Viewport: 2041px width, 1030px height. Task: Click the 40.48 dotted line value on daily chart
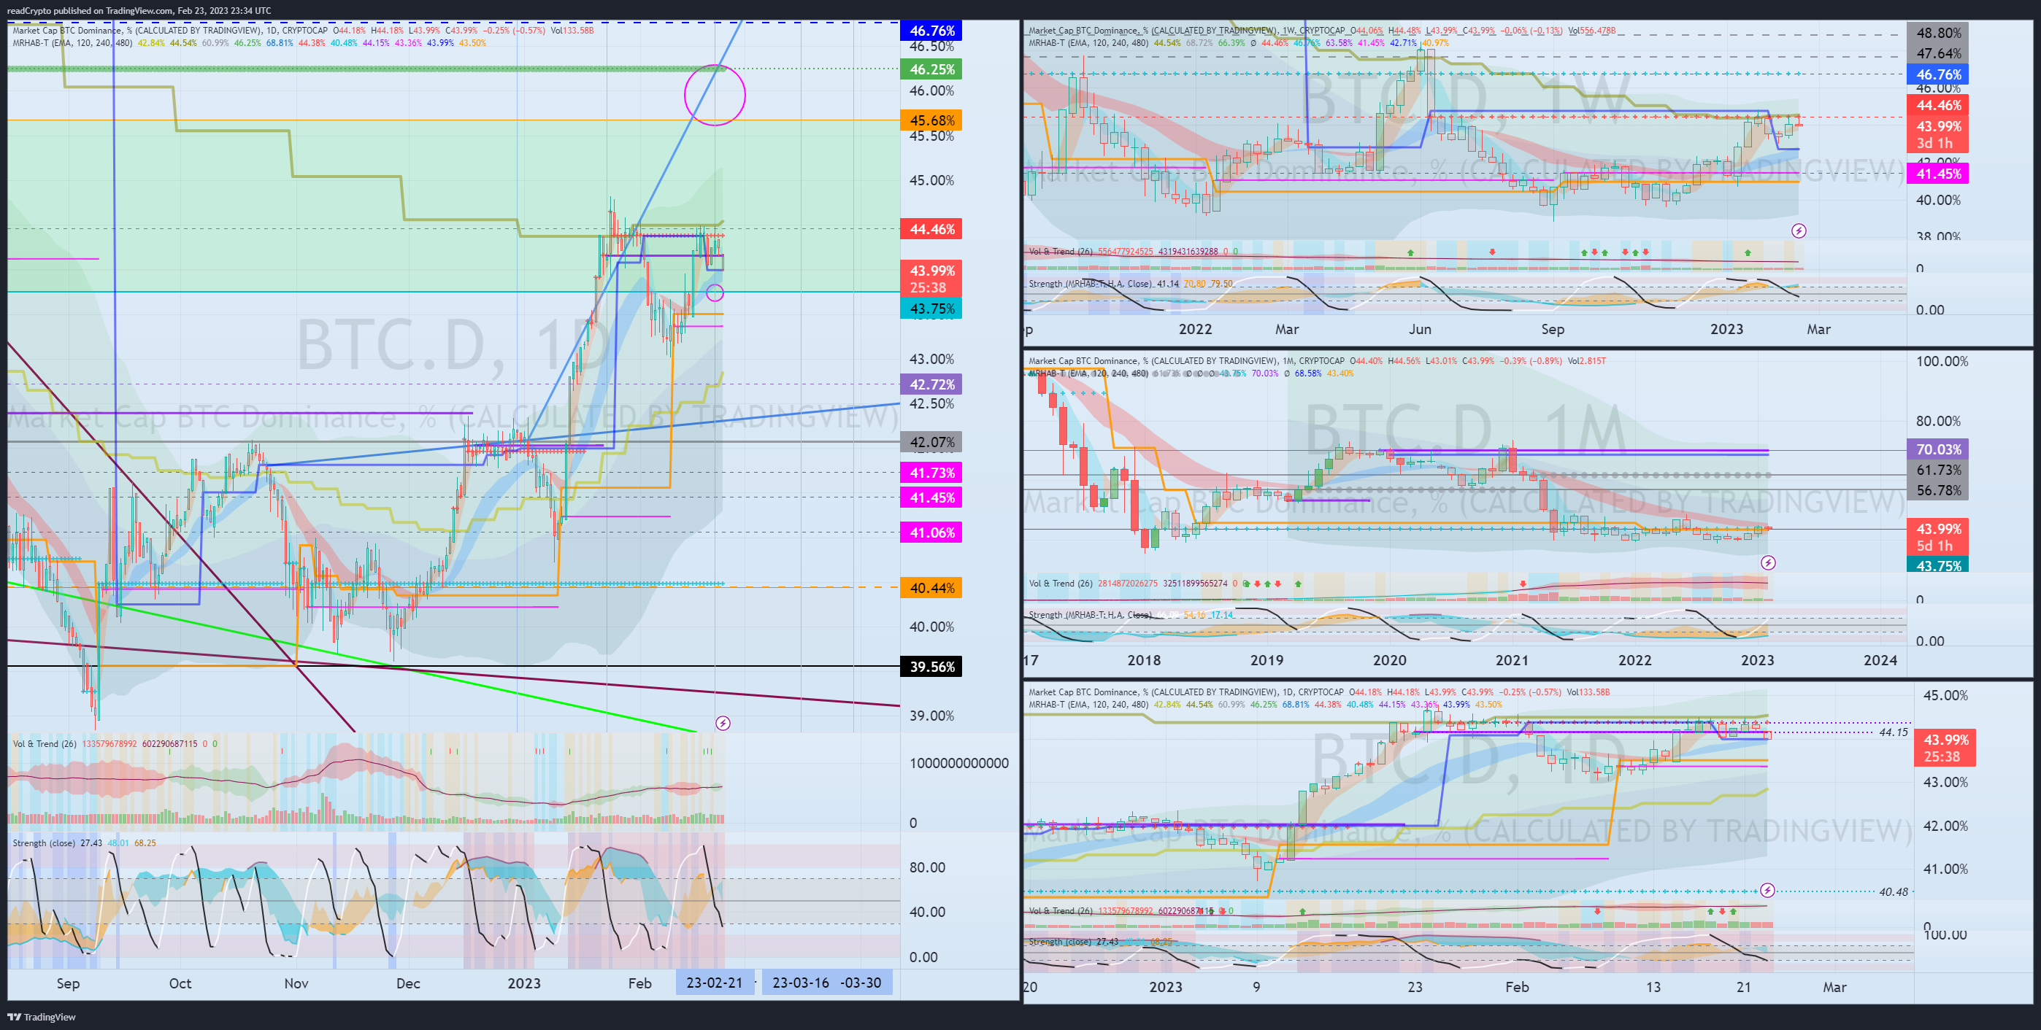[1893, 891]
